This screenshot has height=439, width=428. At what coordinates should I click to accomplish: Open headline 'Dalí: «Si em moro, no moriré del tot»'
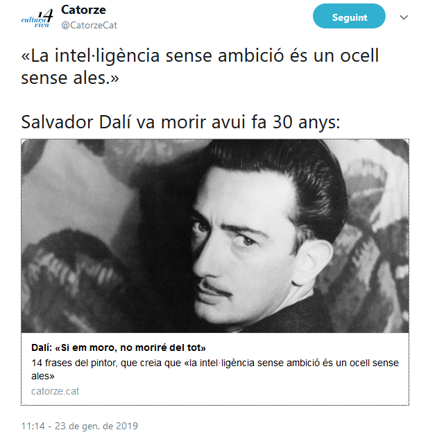pos(119,347)
